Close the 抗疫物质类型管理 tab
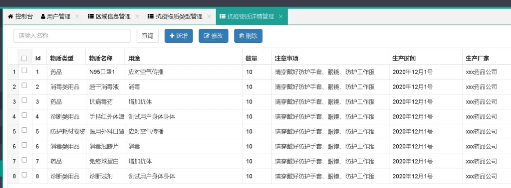The height and width of the screenshot is (188, 511). pos(209,16)
